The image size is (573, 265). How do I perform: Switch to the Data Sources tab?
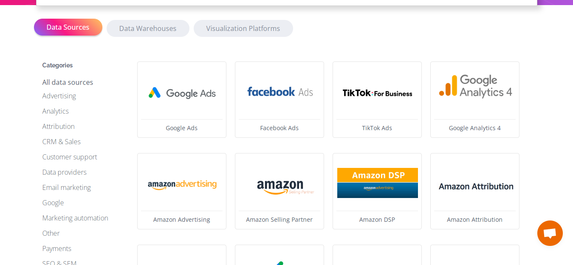tap(68, 27)
